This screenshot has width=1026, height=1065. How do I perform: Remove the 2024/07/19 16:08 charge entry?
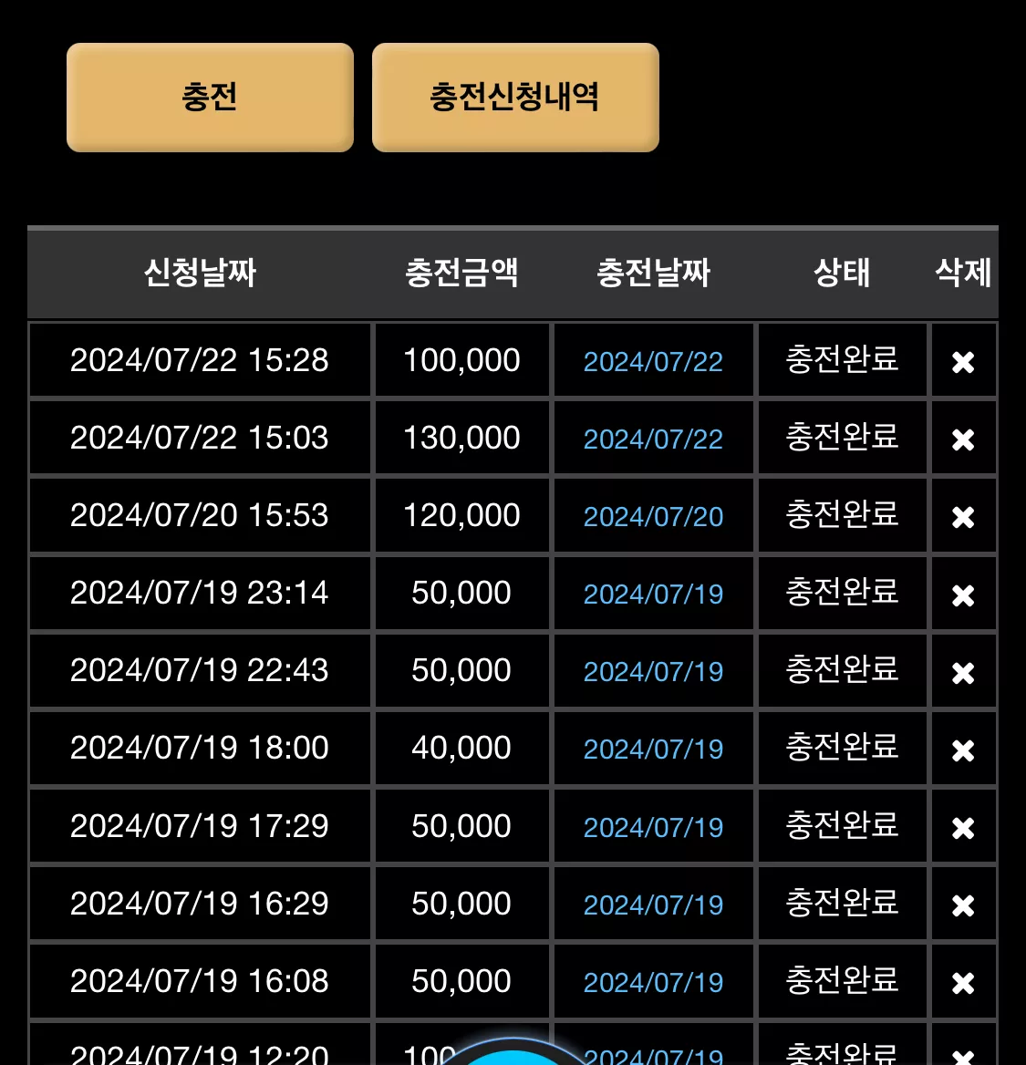(963, 982)
